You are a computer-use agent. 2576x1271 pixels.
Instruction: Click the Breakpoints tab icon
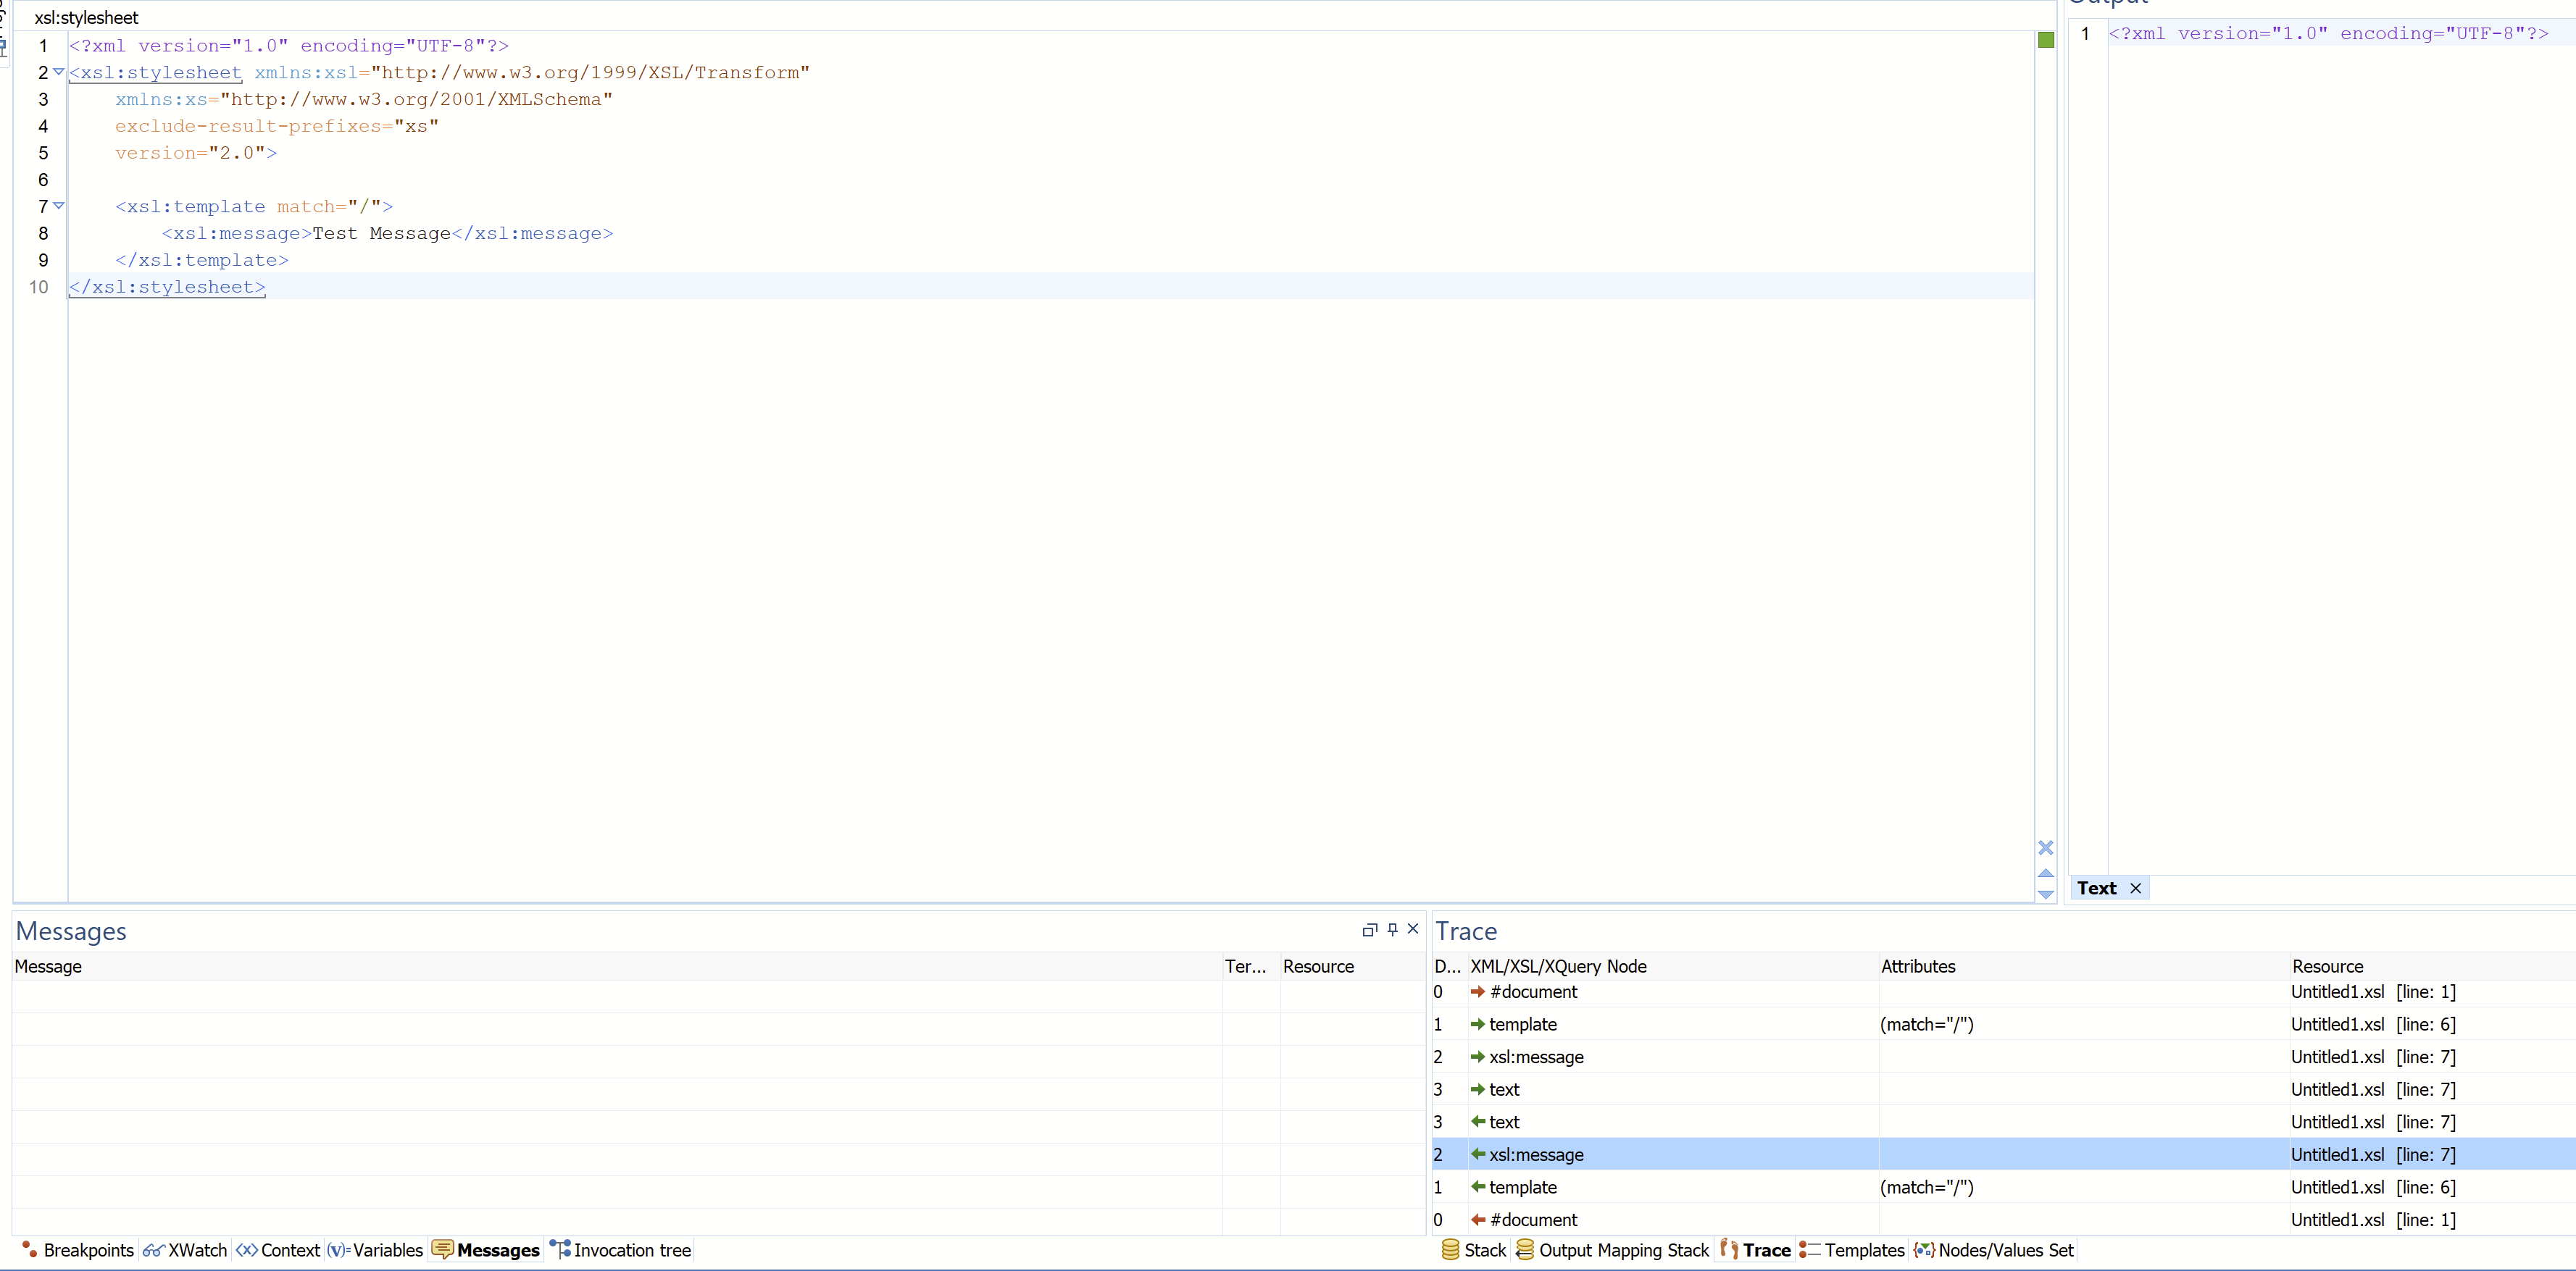(30, 1250)
